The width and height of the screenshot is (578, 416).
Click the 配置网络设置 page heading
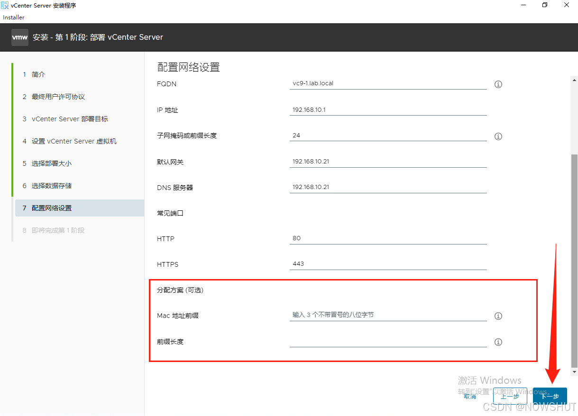pyautogui.click(x=189, y=67)
